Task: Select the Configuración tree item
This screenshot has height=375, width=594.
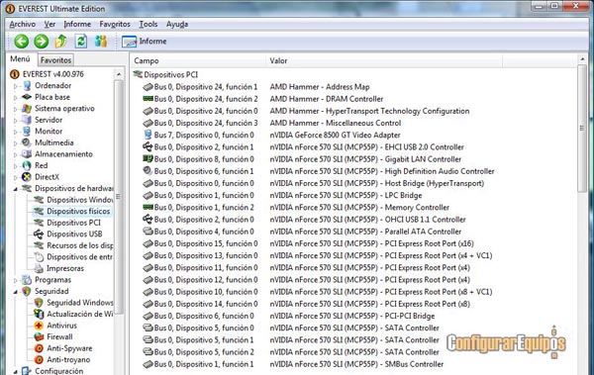Action: (x=58, y=371)
